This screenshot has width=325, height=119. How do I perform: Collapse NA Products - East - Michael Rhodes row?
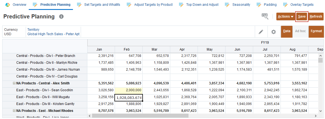pos(14,111)
